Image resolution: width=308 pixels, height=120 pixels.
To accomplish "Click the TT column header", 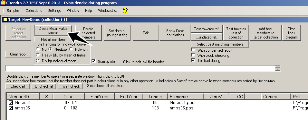I will point(253,97).
